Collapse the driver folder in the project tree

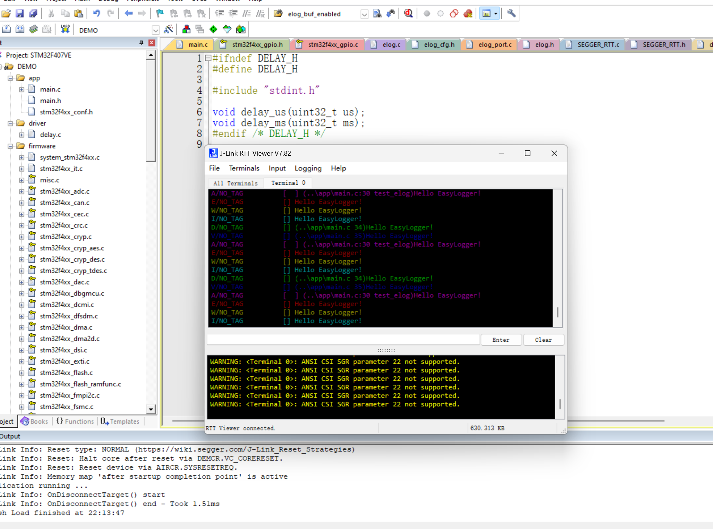click(11, 124)
